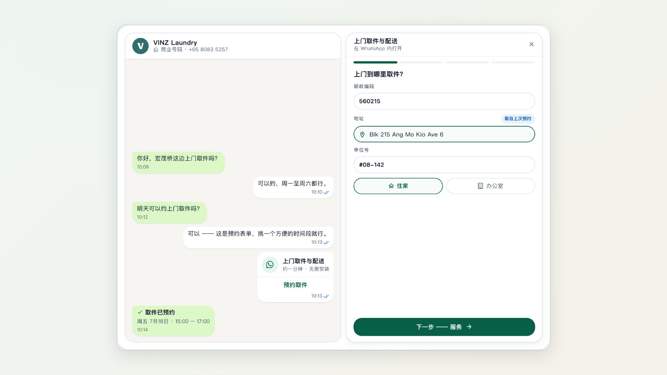Click the VINZ Laundry avatar icon
667x375 pixels.
coord(140,46)
